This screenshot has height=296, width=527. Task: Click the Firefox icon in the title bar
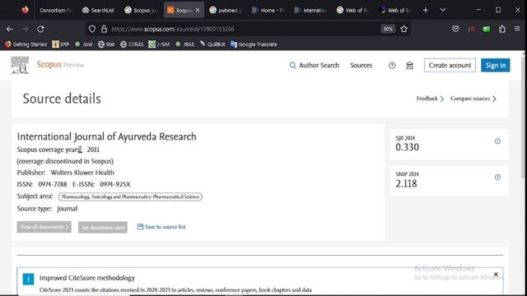point(25,10)
